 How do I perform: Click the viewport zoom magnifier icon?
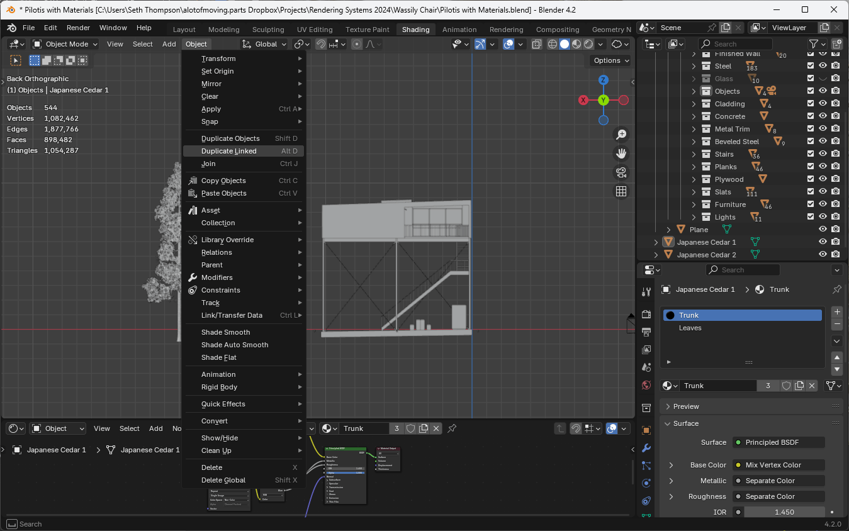point(621,134)
